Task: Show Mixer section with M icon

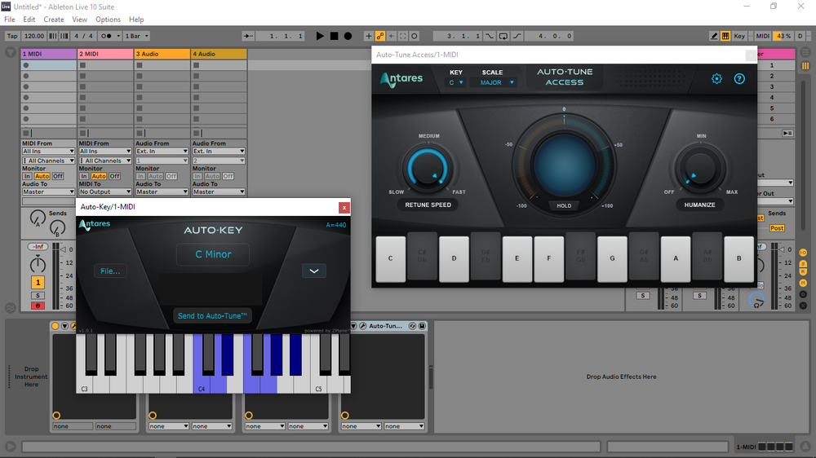Action: coord(803,283)
